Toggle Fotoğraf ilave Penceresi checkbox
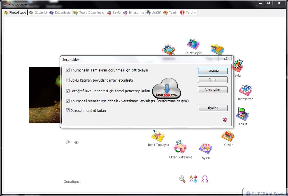Screen dimensions: 288x196 pyautogui.click(x=68, y=91)
